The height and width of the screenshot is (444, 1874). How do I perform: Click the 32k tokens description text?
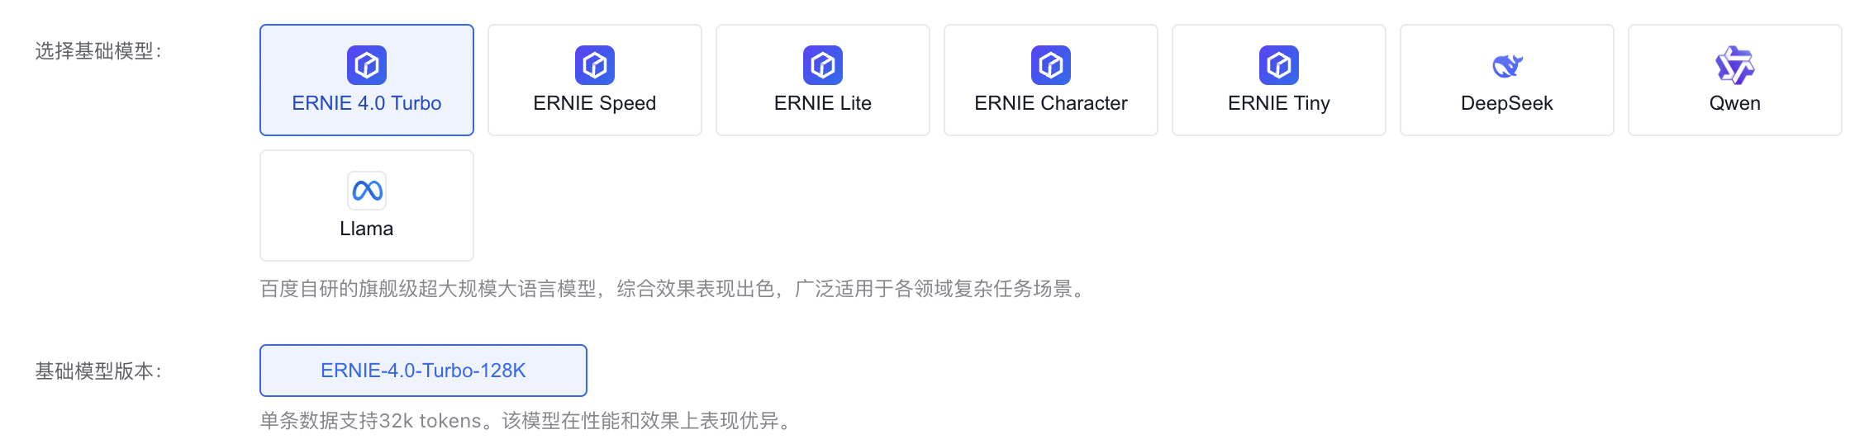(430, 421)
